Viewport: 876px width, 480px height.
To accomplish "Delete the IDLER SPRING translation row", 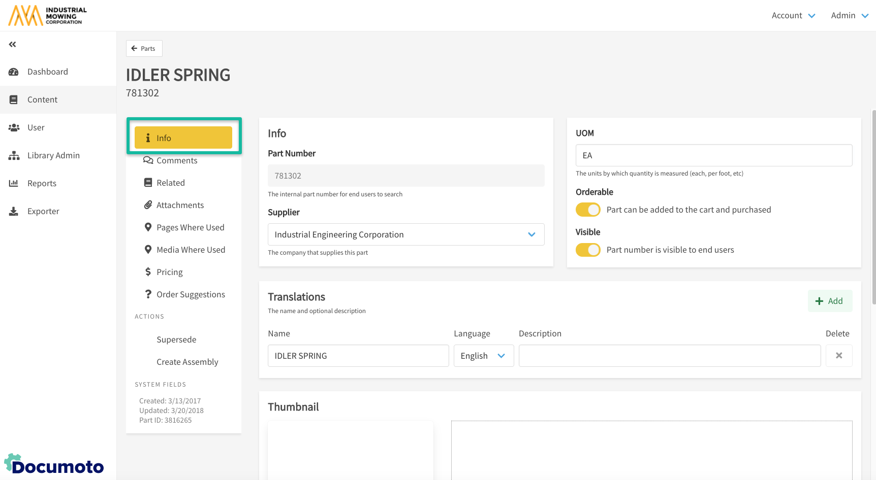I will [x=838, y=356].
